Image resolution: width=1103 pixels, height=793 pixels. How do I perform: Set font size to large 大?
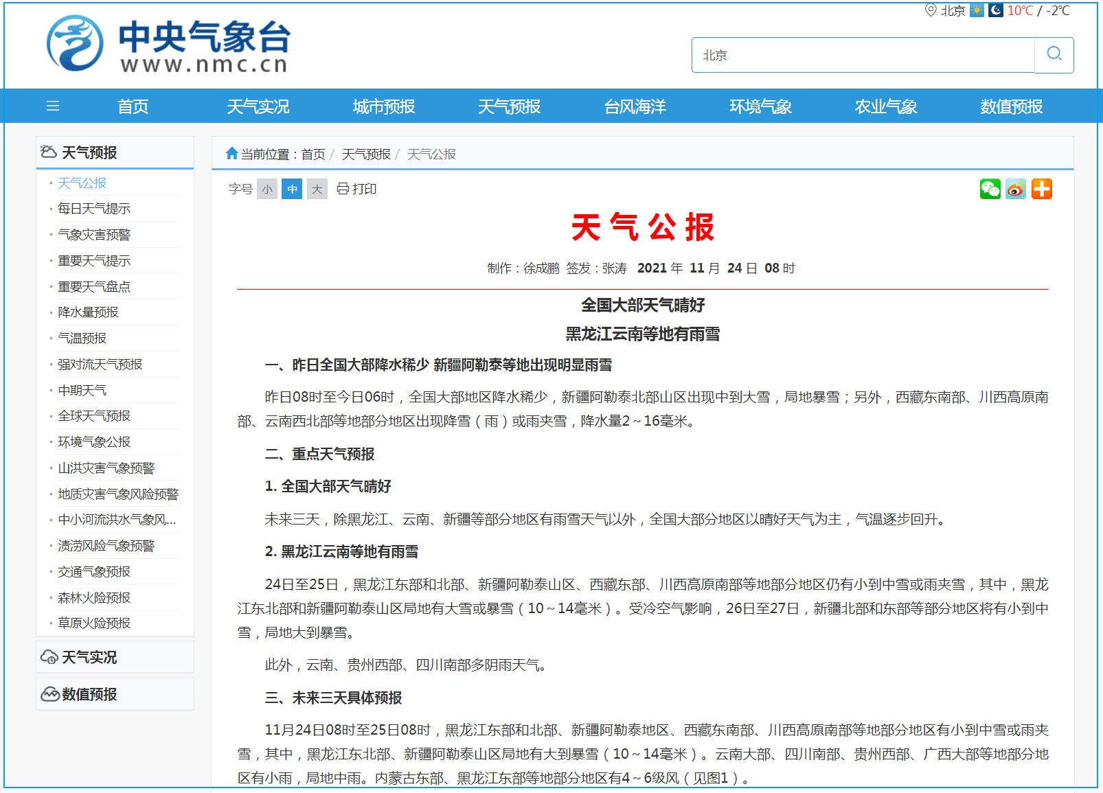click(x=317, y=189)
